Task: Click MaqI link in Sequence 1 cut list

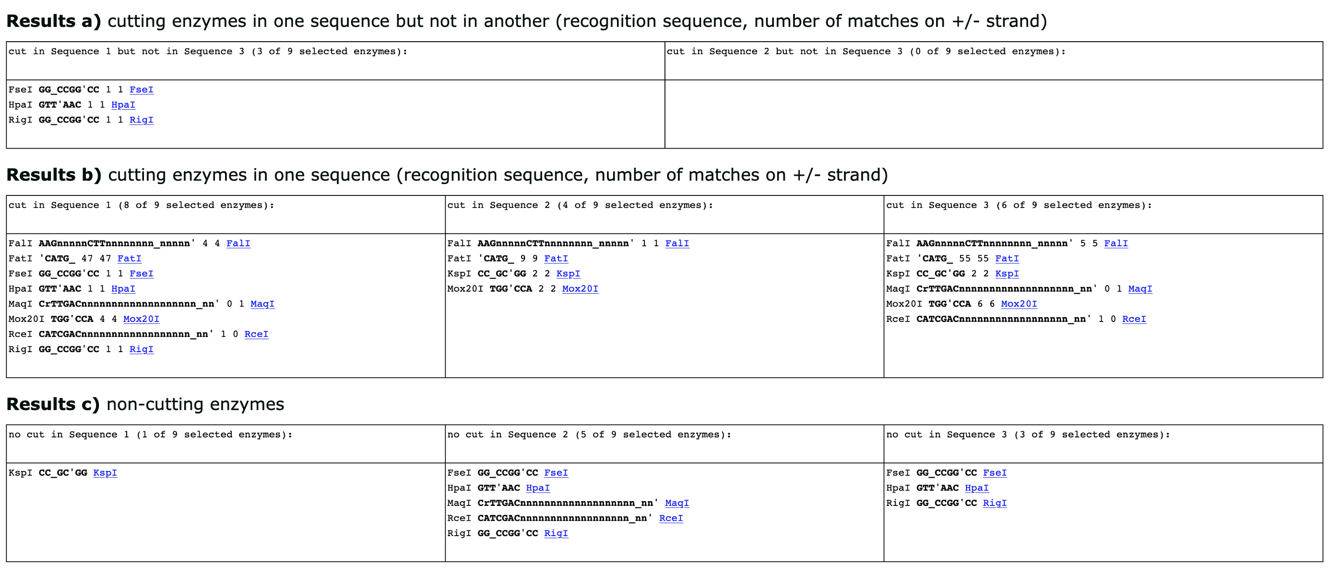Action: click(x=262, y=304)
